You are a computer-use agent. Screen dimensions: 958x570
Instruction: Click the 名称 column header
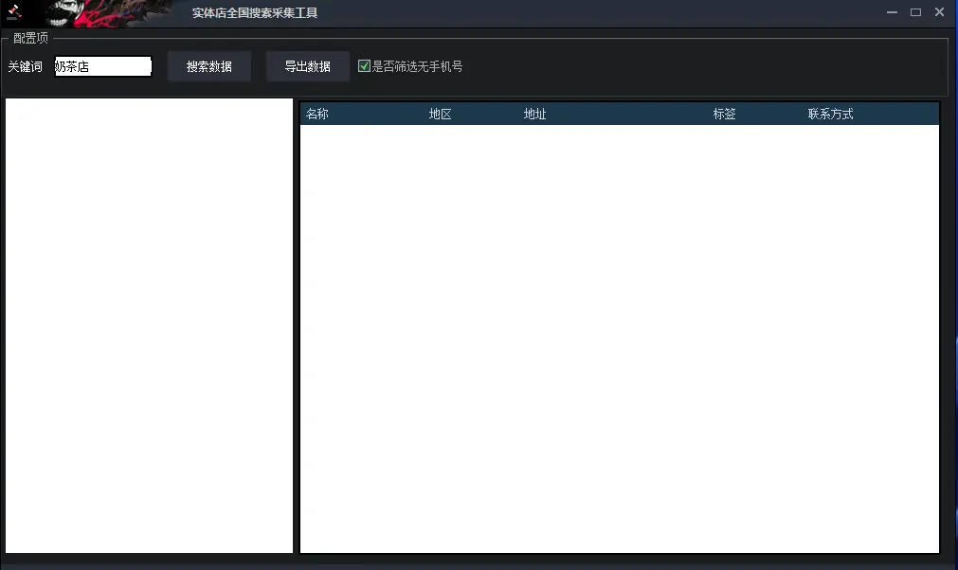pyautogui.click(x=317, y=115)
